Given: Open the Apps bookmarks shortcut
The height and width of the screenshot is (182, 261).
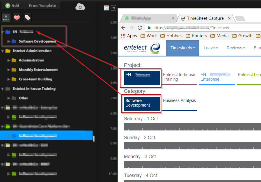Looking at the screenshot, I should click(x=129, y=36).
